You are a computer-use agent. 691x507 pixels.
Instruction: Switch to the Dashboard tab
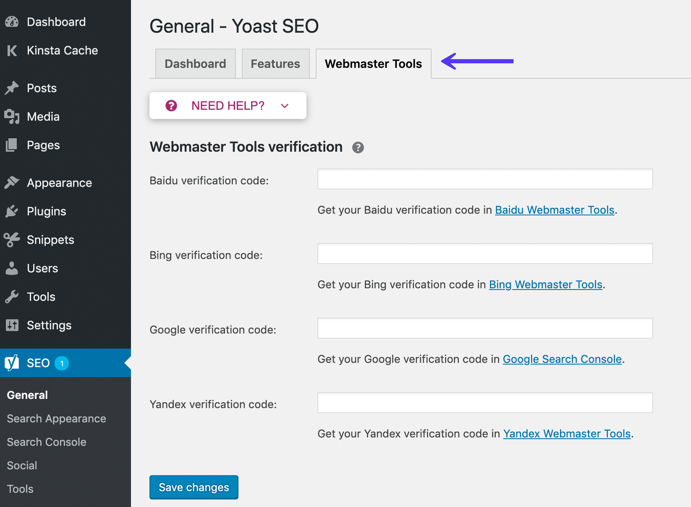[x=195, y=64]
